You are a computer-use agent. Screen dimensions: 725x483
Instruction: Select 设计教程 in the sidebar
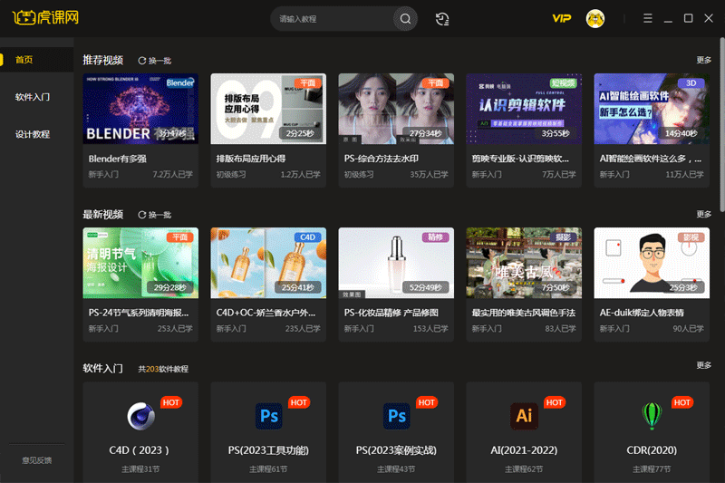click(x=33, y=134)
